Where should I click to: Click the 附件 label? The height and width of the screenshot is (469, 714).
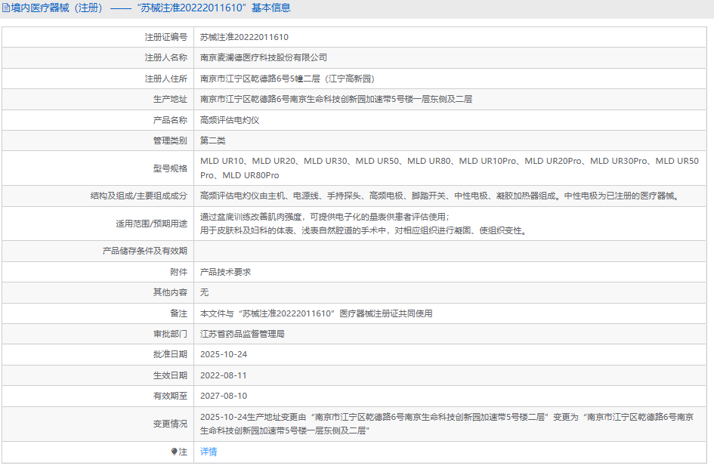pos(178,272)
